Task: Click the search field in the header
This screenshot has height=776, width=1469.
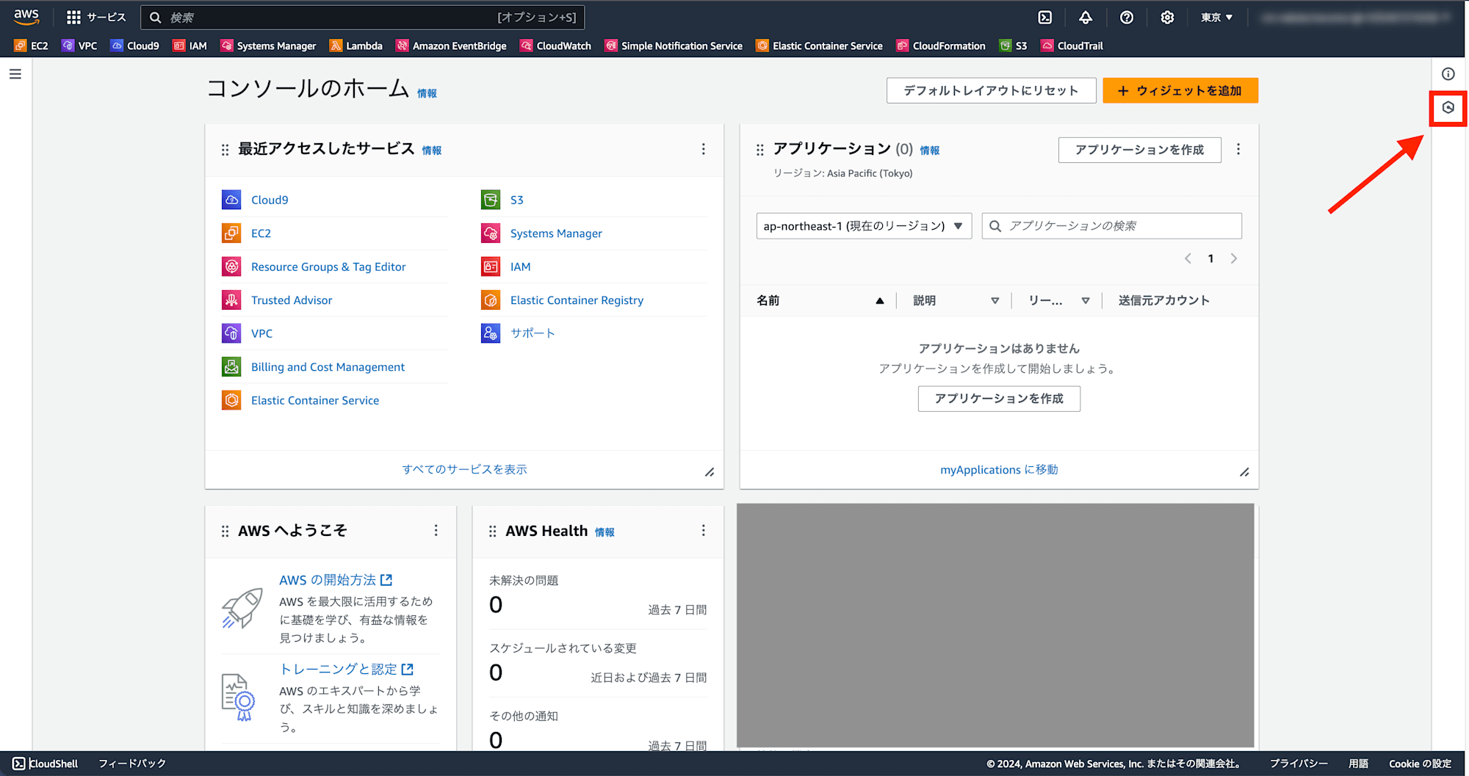Action: pyautogui.click(x=363, y=17)
